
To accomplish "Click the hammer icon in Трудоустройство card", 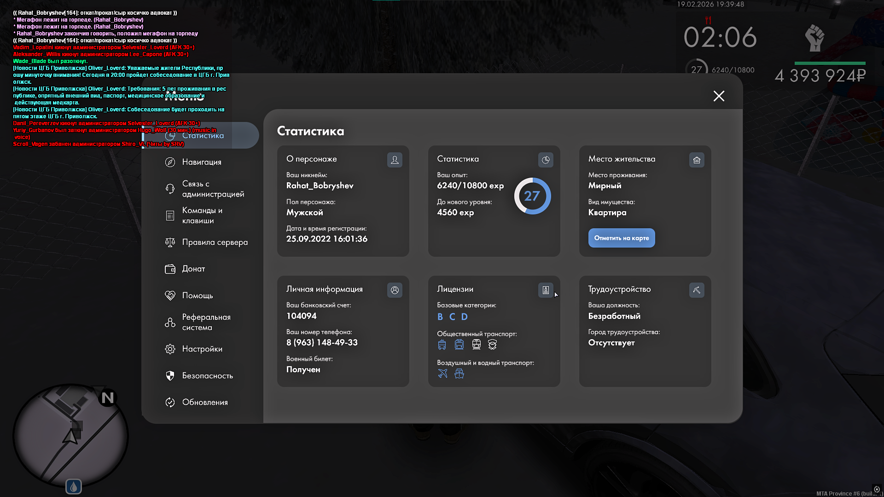I will [697, 290].
